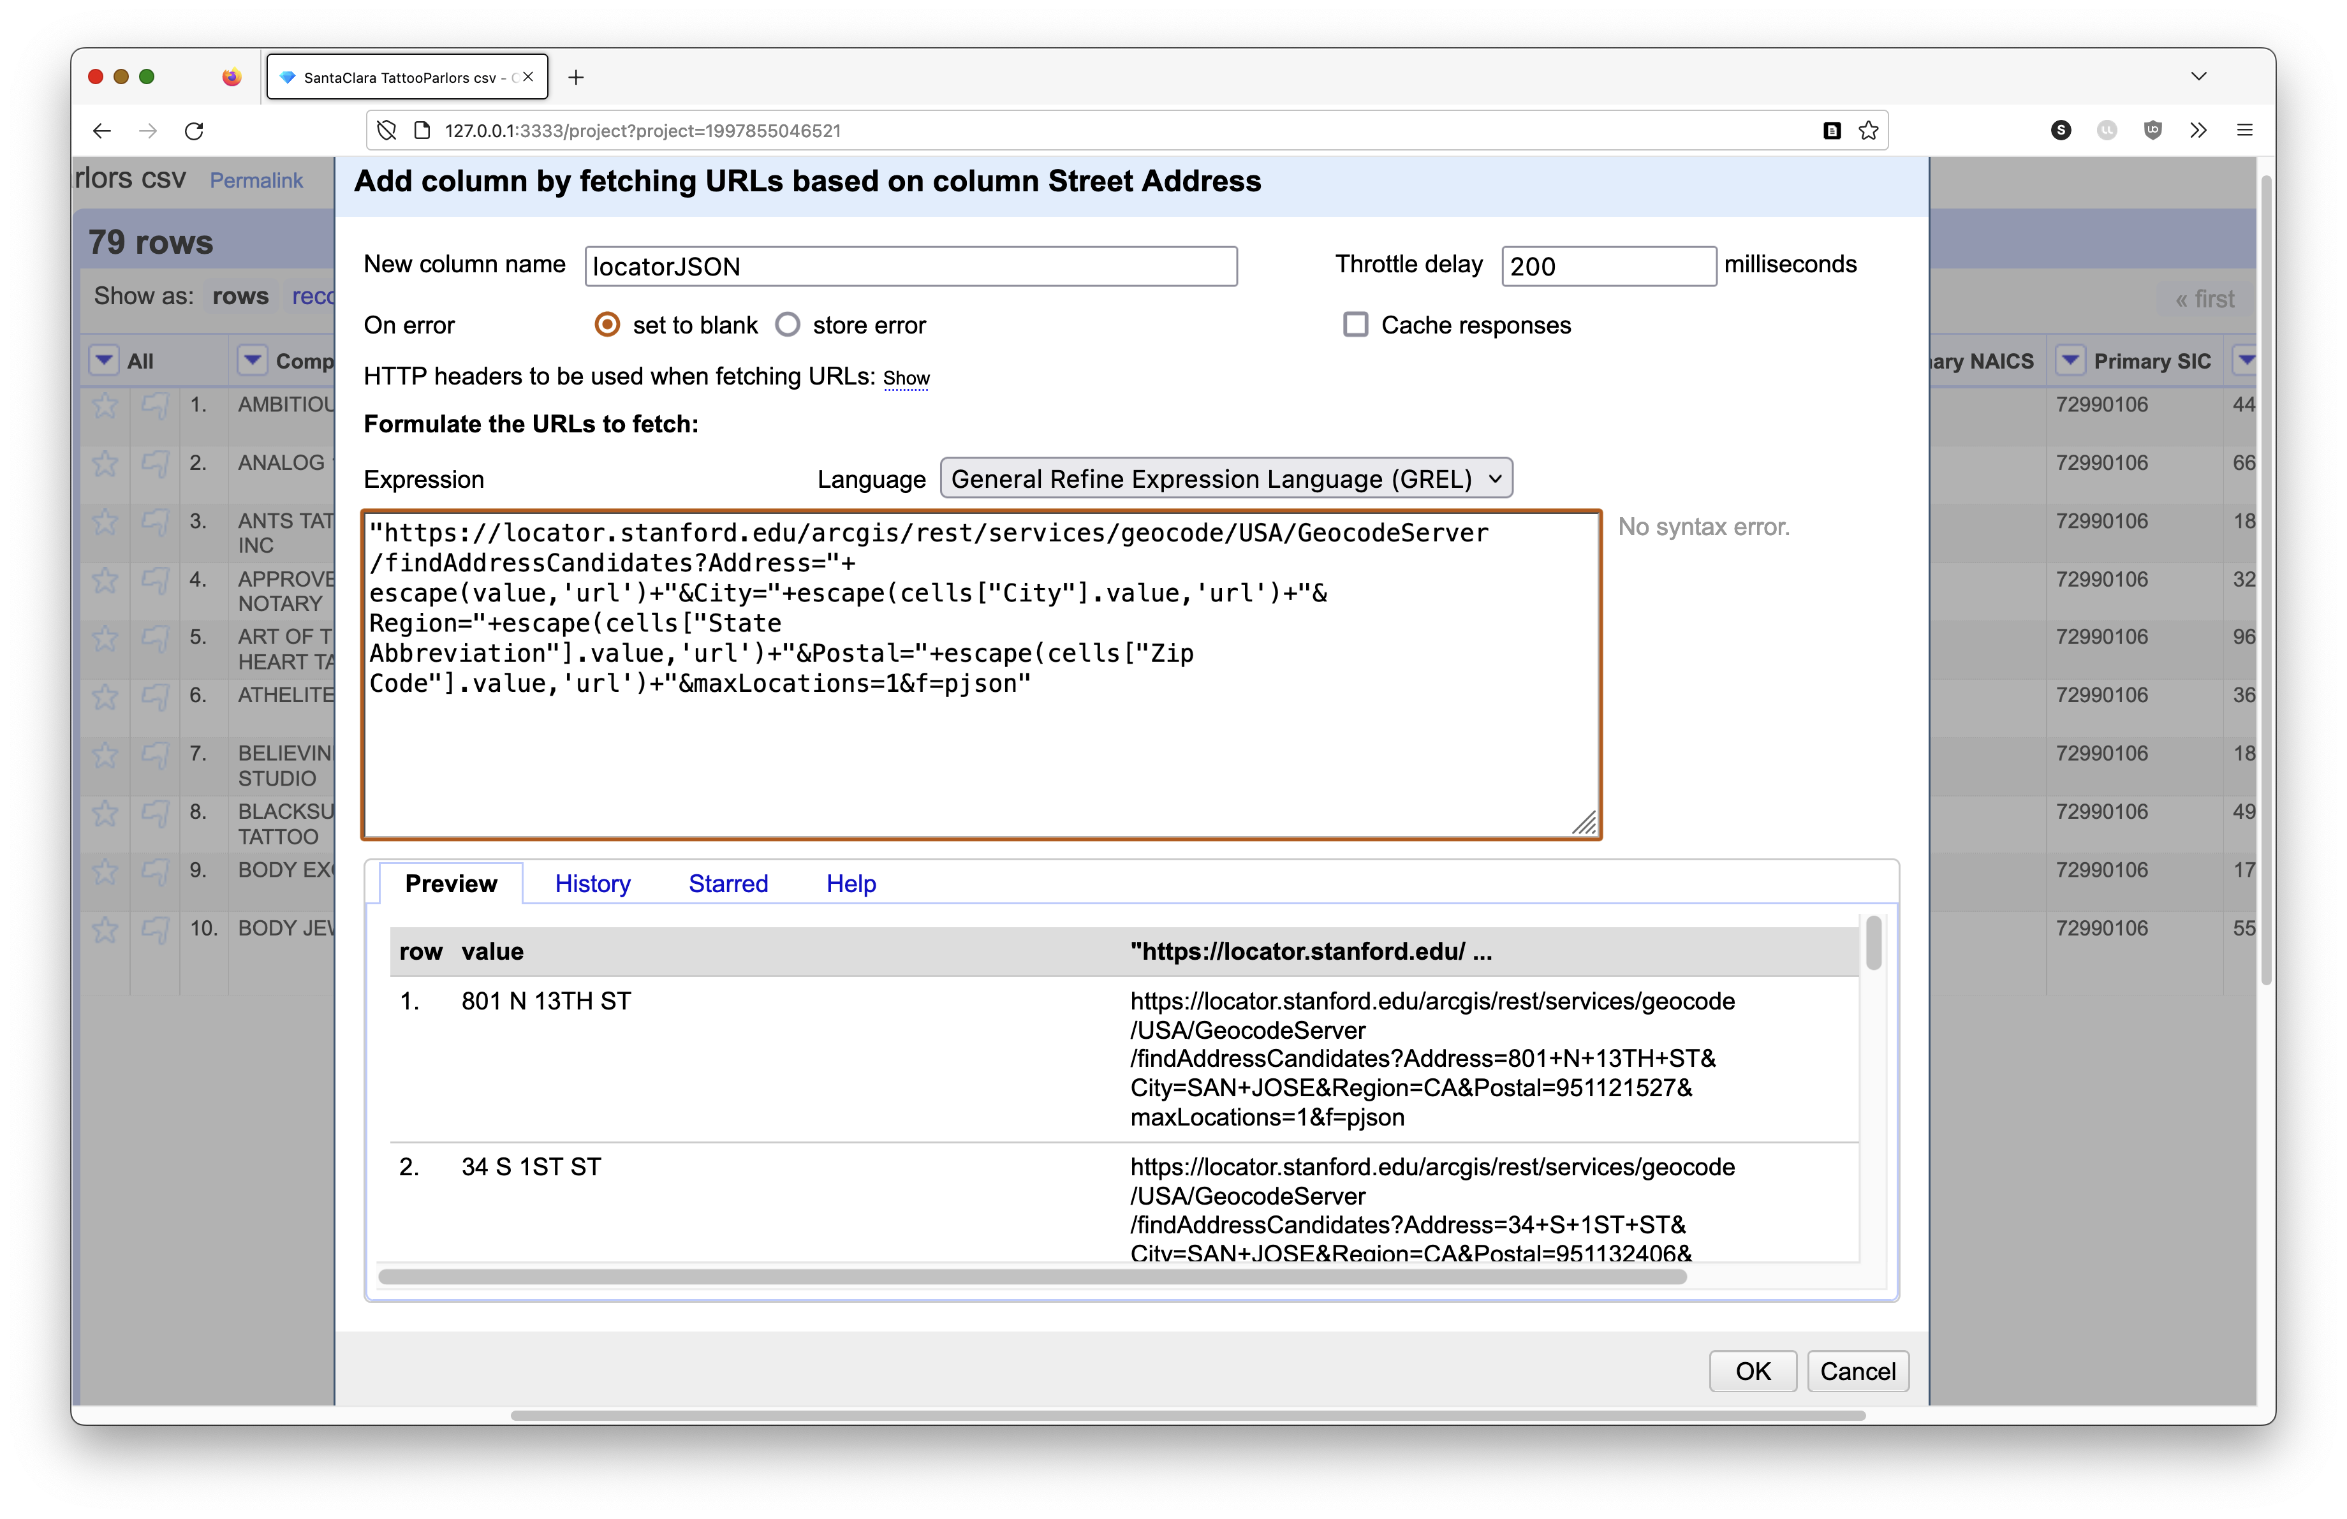Viewport: 2347px width, 1519px height.
Task: Click the browser reload icon
Action: pyautogui.click(x=195, y=131)
